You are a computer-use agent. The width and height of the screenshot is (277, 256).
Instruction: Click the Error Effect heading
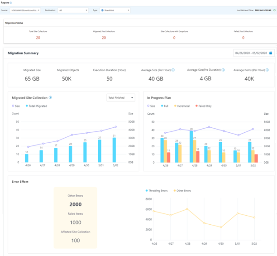(20, 182)
